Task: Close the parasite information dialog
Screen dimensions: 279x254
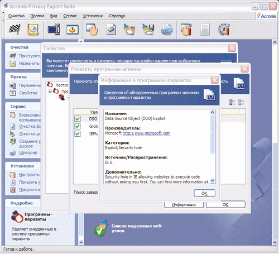Action: pyautogui.click(x=215, y=80)
